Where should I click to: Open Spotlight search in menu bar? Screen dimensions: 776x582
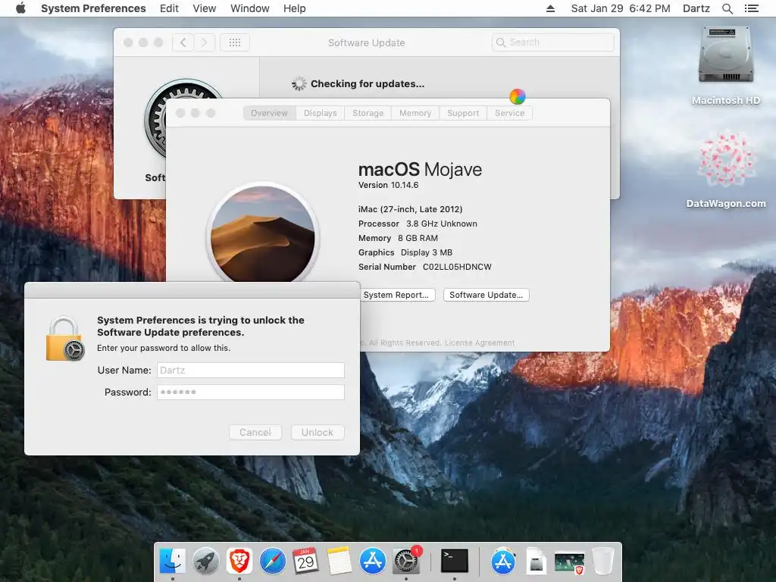[x=727, y=8]
